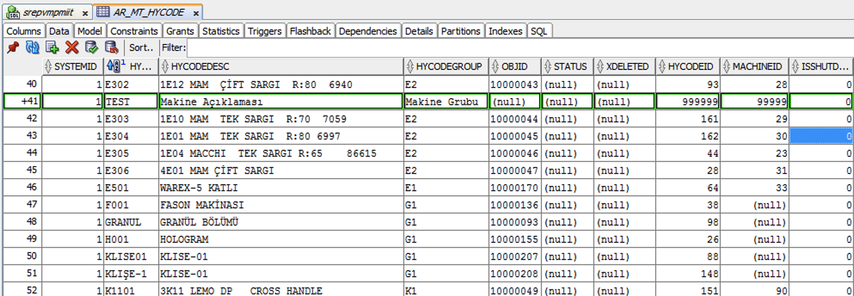This screenshot has width=854, height=296.
Task: Click the STATUS column header
Action: pos(567,67)
